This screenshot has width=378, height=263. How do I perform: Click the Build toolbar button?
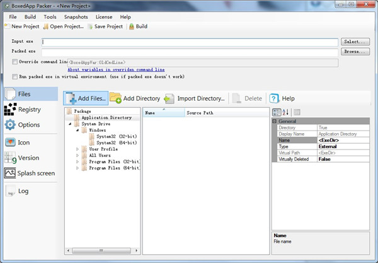138,26
